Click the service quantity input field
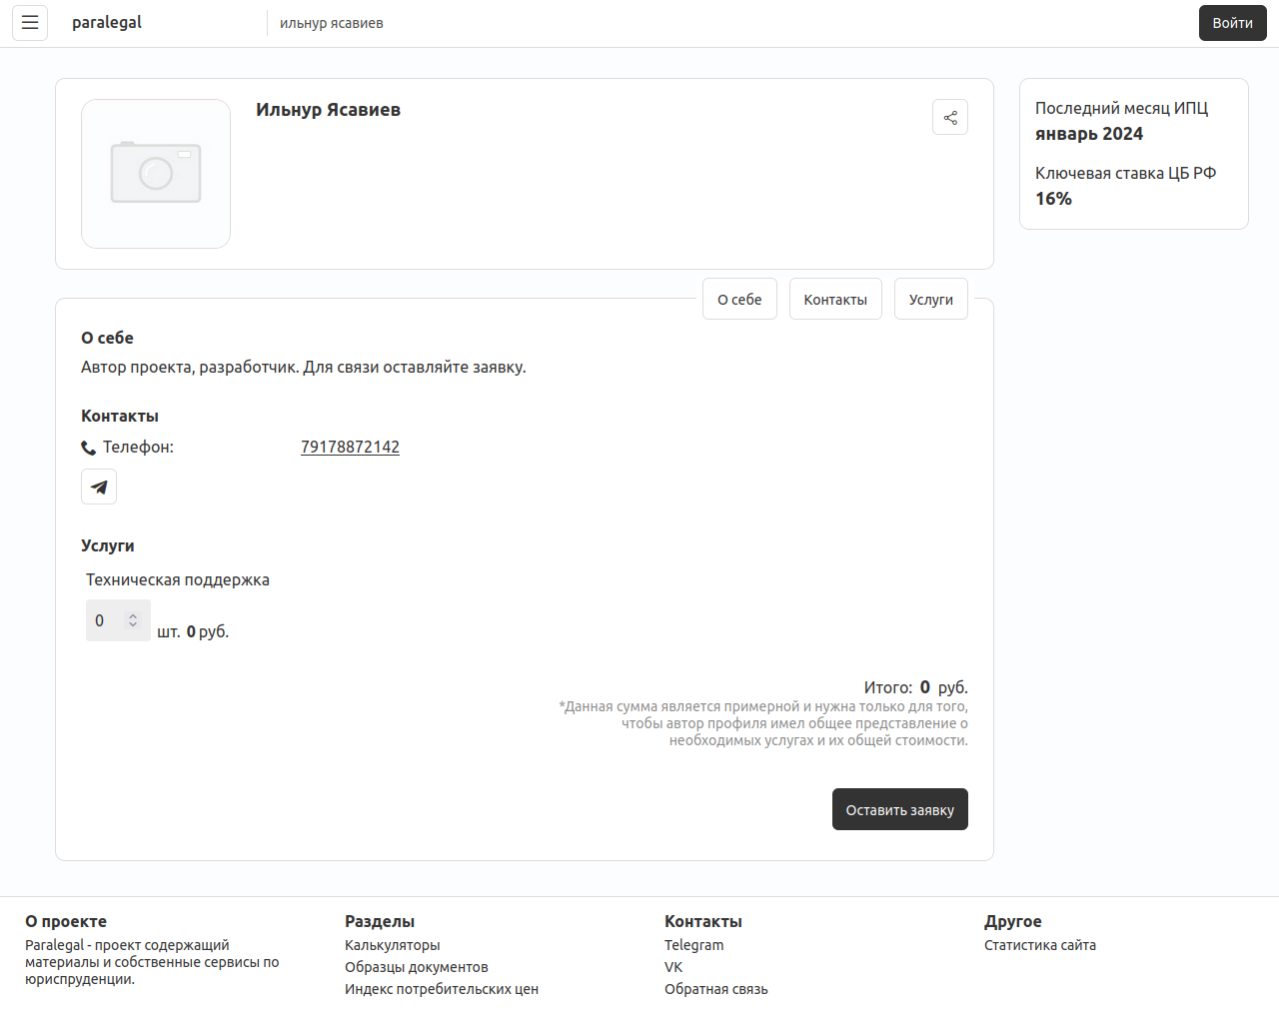Screen dimensions: 1279x1021 (x=118, y=620)
